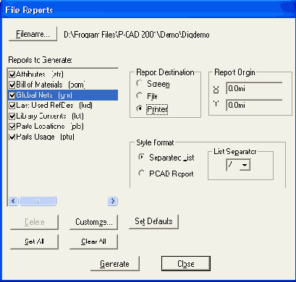The image size is (296, 282).
Task: Click the report list right scroll arrow
Action: pos(113,201)
